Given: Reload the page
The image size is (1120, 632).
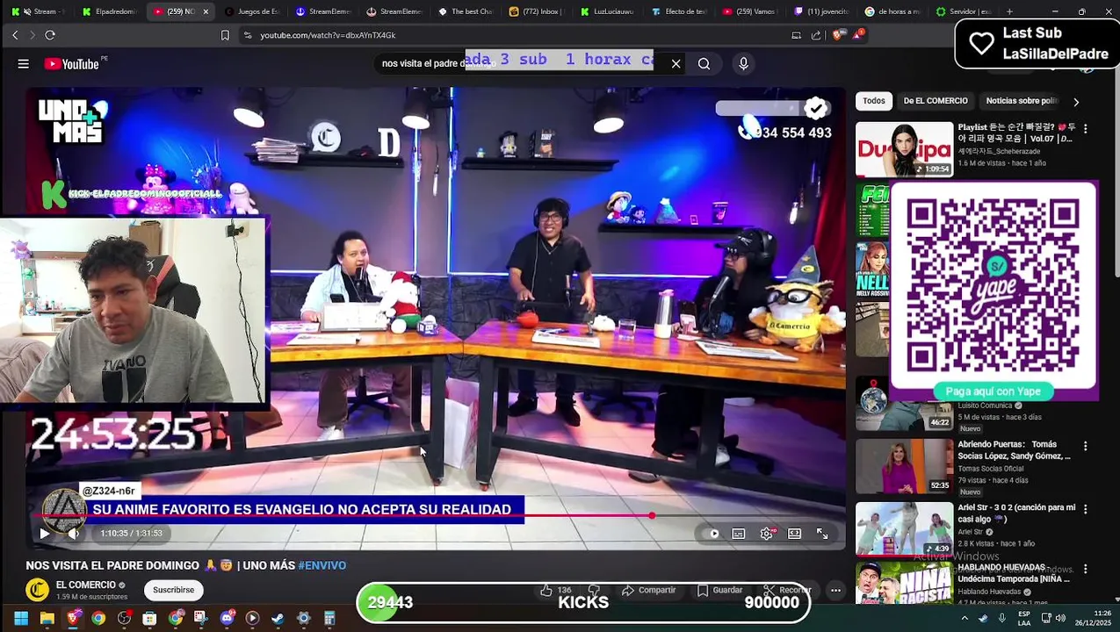Looking at the screenshot, I should coord(50,35).
